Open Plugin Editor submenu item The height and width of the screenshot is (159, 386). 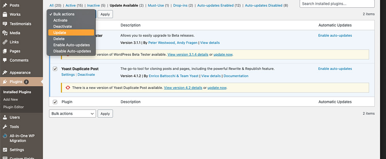tap(14, 107)
